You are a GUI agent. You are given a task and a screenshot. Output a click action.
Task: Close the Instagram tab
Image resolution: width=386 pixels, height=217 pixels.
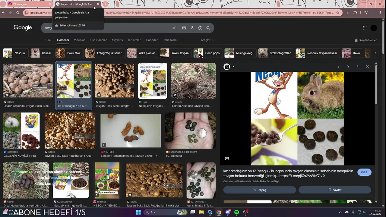(x=50, y=4)
